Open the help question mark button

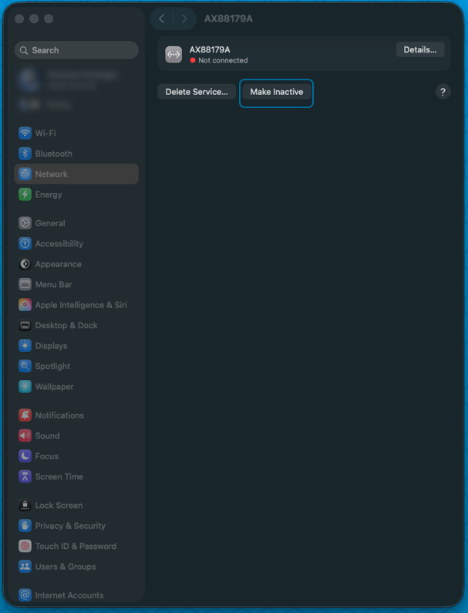point(443,92)
